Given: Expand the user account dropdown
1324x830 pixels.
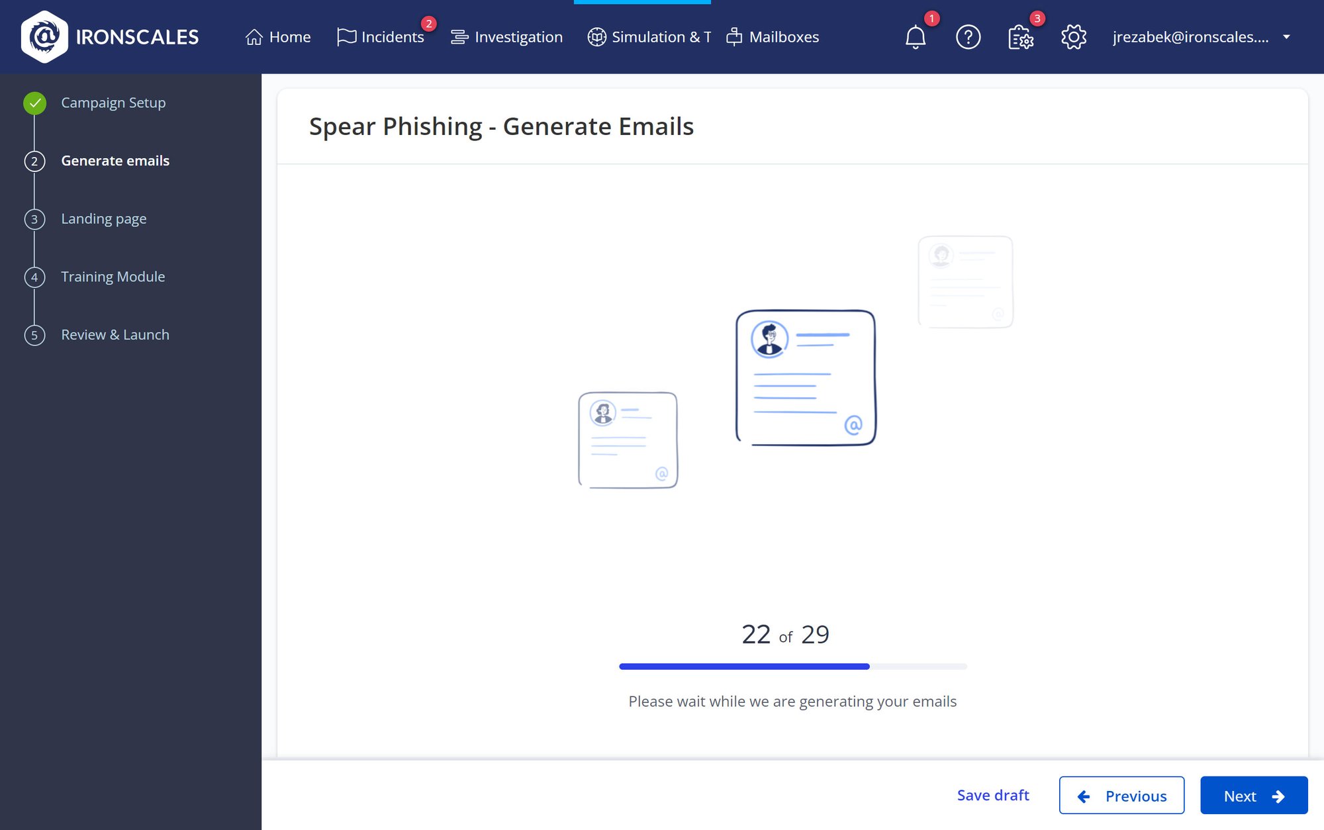Looking at the screenshot, I should 1290,36.
